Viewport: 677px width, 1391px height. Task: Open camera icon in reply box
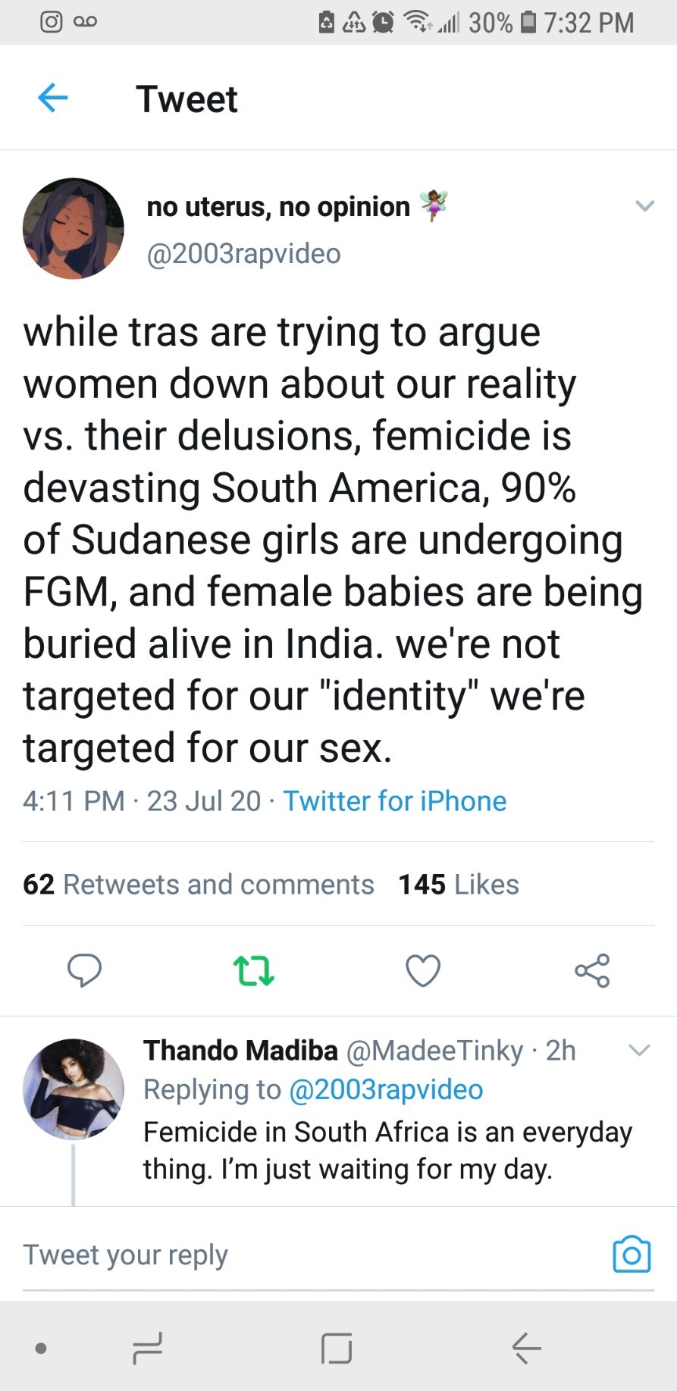pyautogui.click(x=632, y=1255)
